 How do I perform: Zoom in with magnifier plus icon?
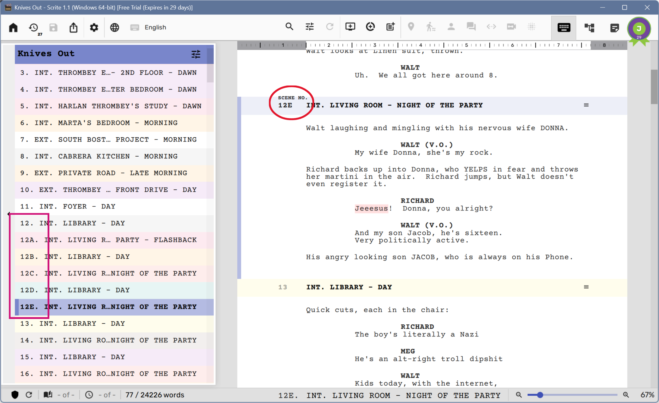[626, 395]
